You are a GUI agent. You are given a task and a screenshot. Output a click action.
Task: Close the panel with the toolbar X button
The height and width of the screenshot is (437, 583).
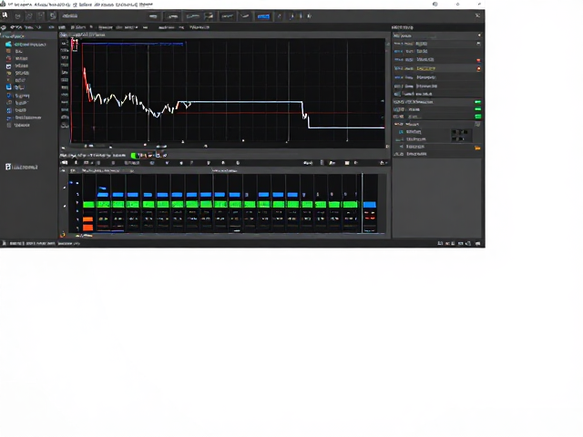point(477,15)
